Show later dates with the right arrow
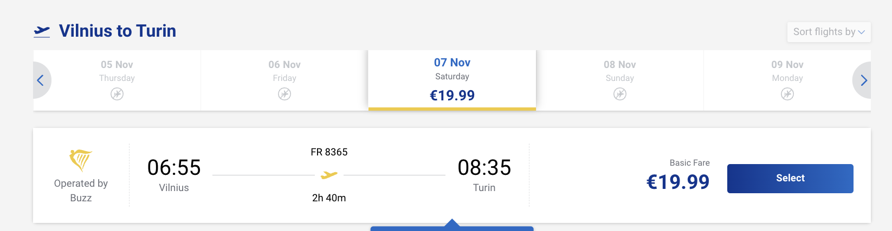This screenshot has height=231, width=892. pyautogui.click(x=862, y=80)
